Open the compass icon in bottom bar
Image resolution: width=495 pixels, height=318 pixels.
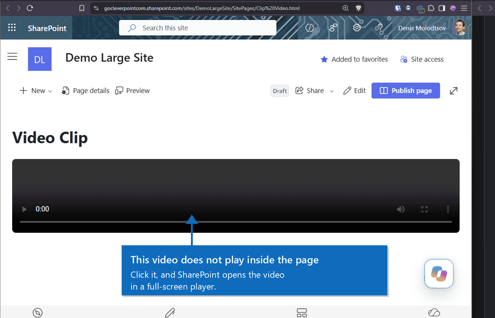pyautogui.click(x=38, y=312)
